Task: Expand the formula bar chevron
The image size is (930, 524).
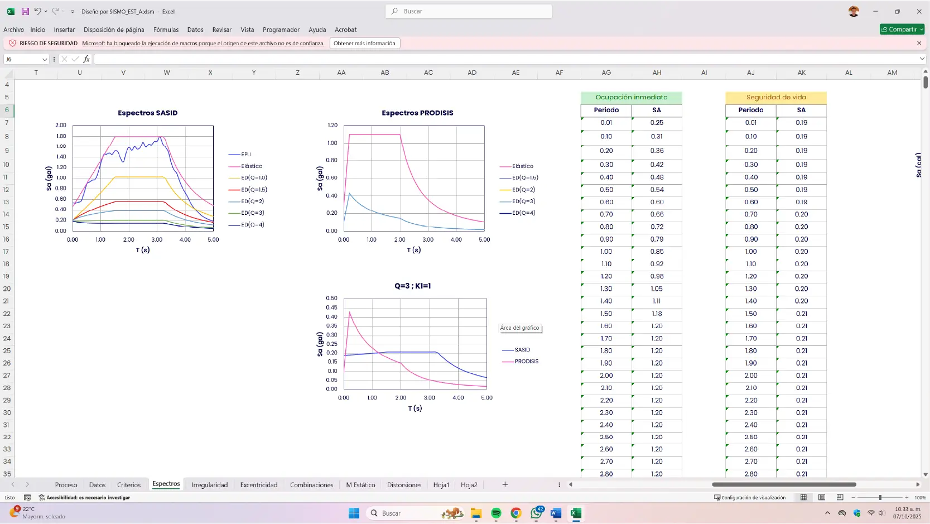Action: 922,59
